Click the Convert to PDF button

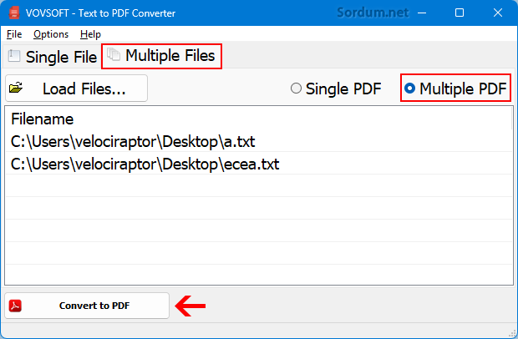click(x=87, y=306)
